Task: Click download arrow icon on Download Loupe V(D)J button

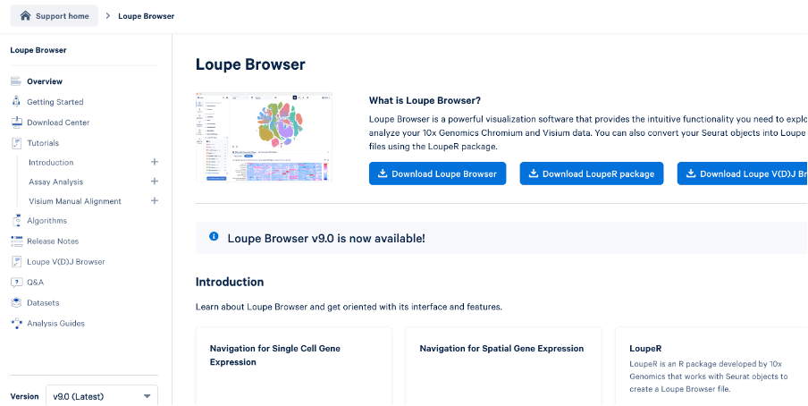Action: tap(691, 173)
